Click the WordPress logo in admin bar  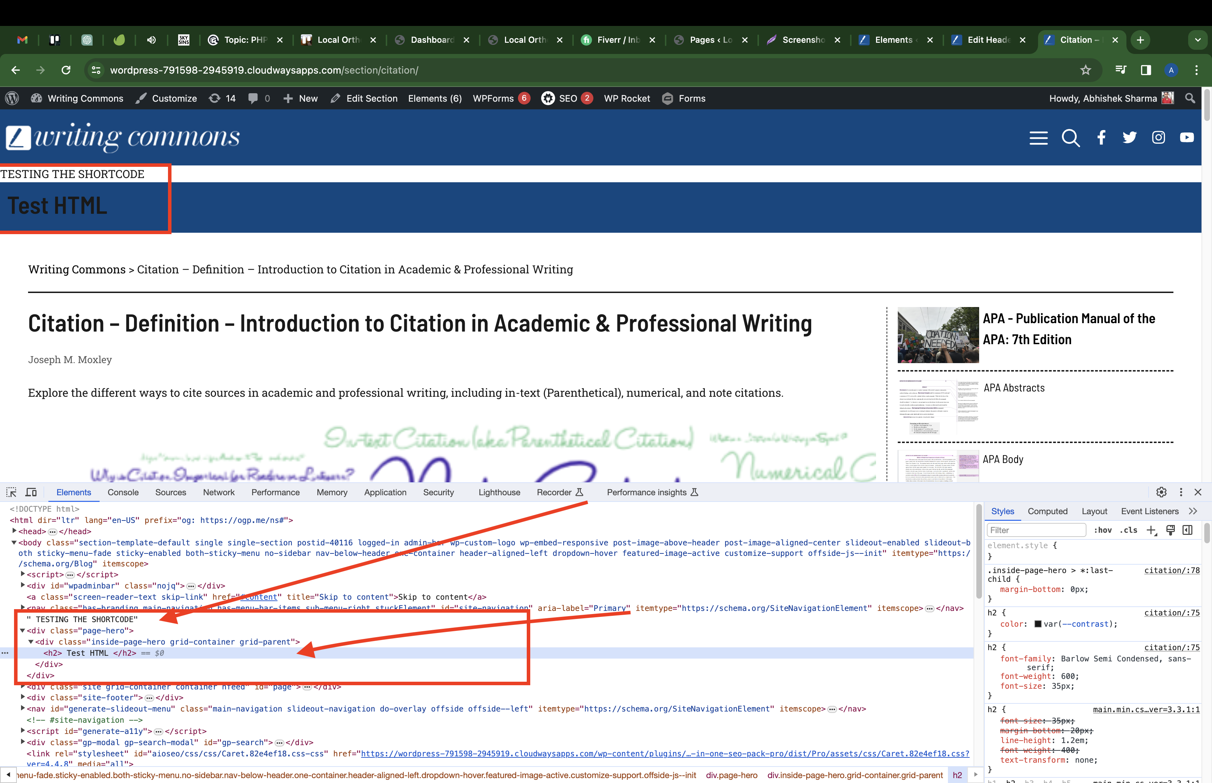(12, 98)
